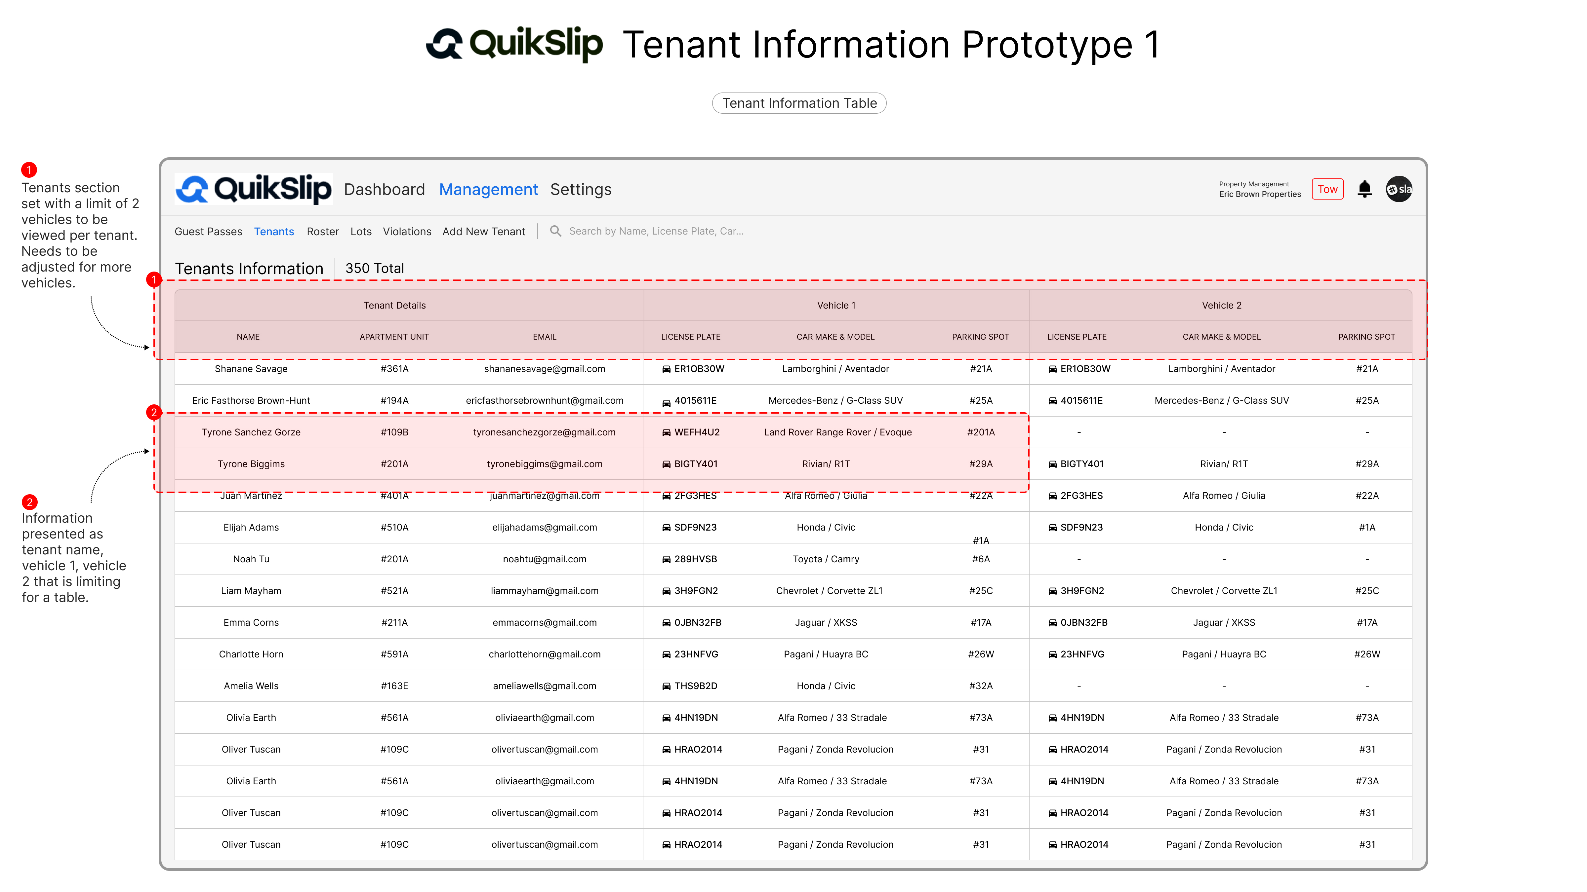Screen dimensions: 1587x892
Task: Select the Violations tab
Action: point(407,232)
